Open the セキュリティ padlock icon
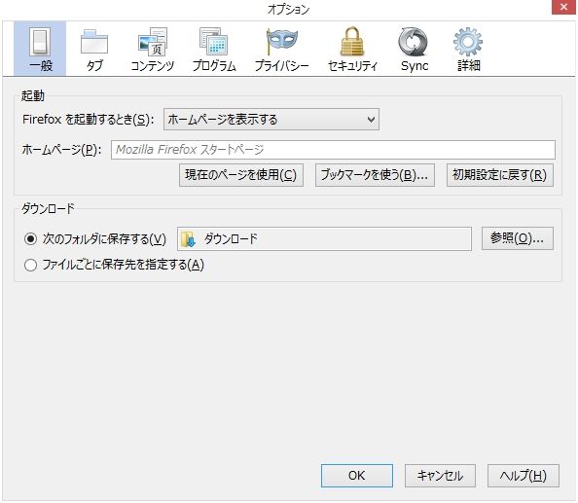578x503 pixels. coord(352,41)
